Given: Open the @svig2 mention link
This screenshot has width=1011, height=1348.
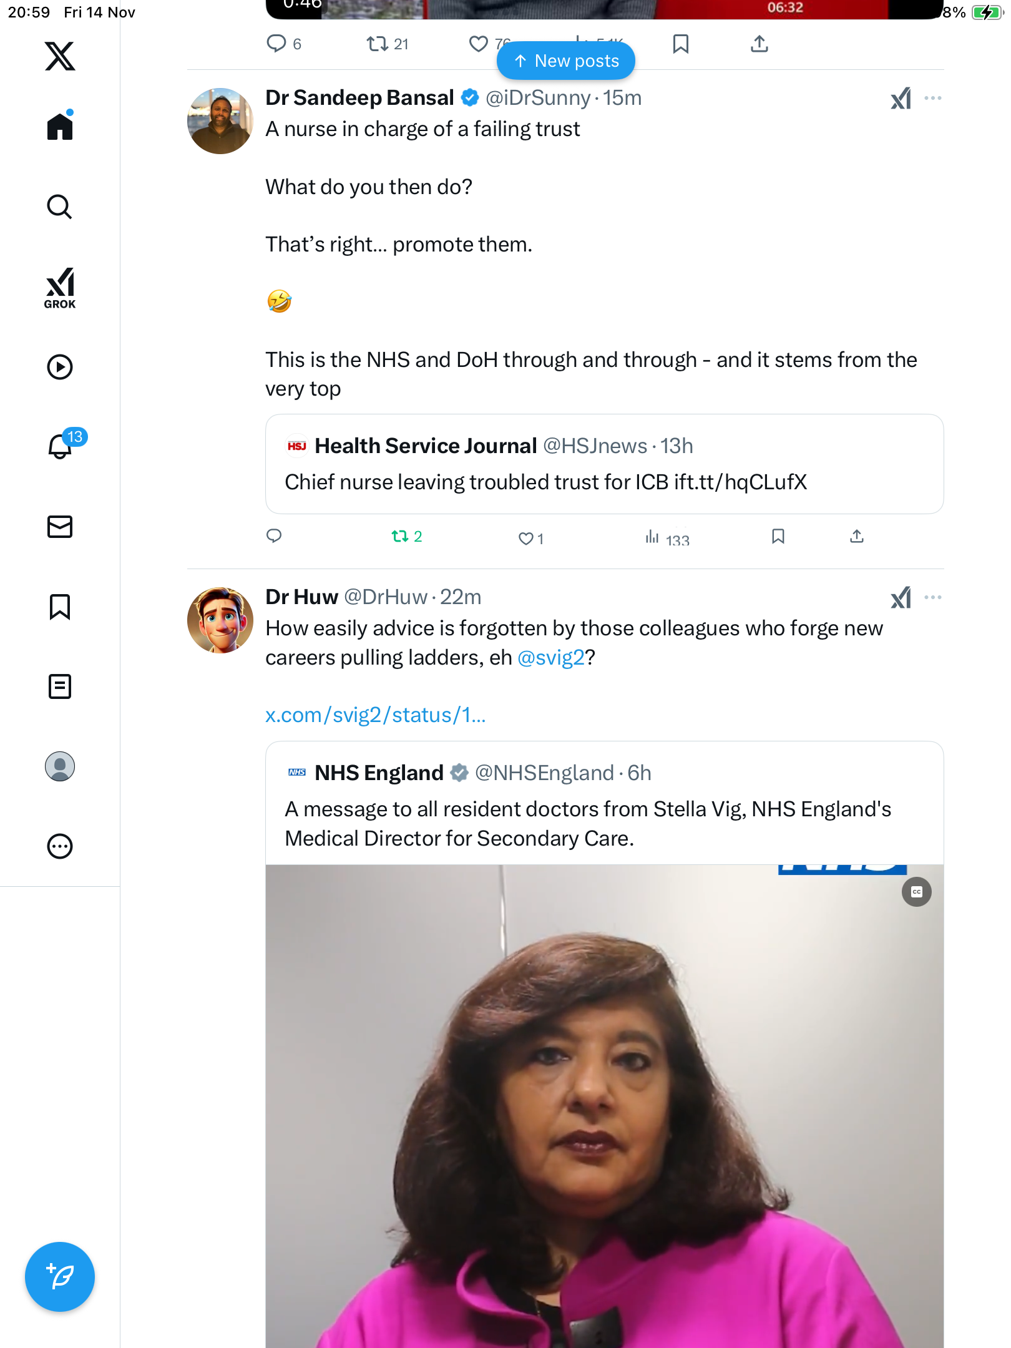Looking at the screenshot, I should (550, 657).
